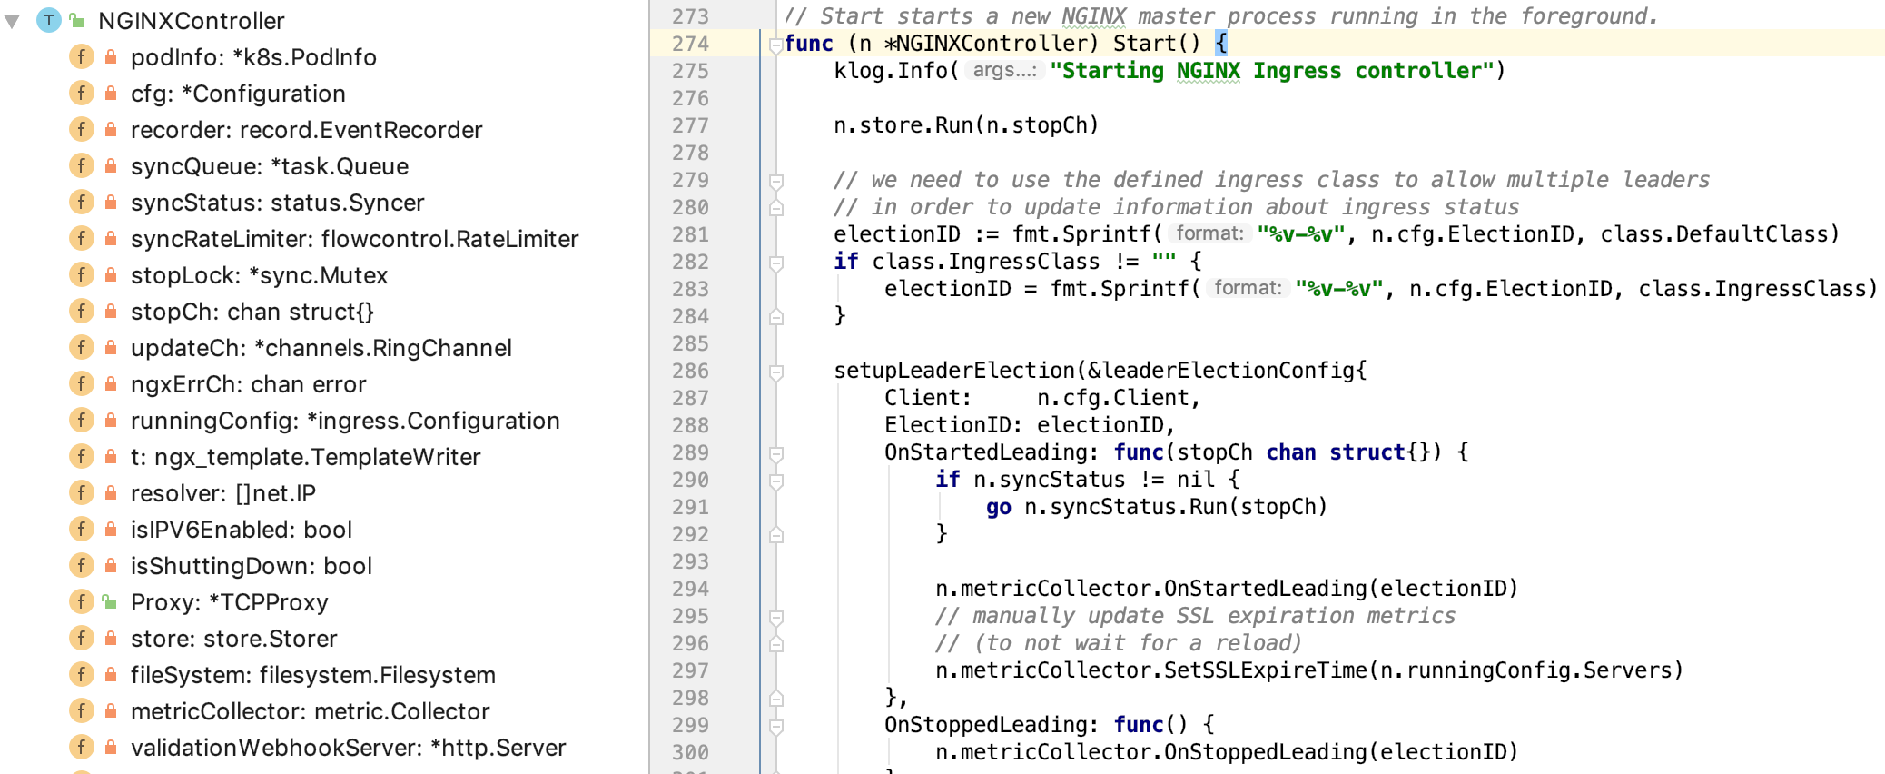Click the field icon beside syncQueue
Image resolution: width=1885 pixels, height=774 pixels.
click(x=82, y=166)
